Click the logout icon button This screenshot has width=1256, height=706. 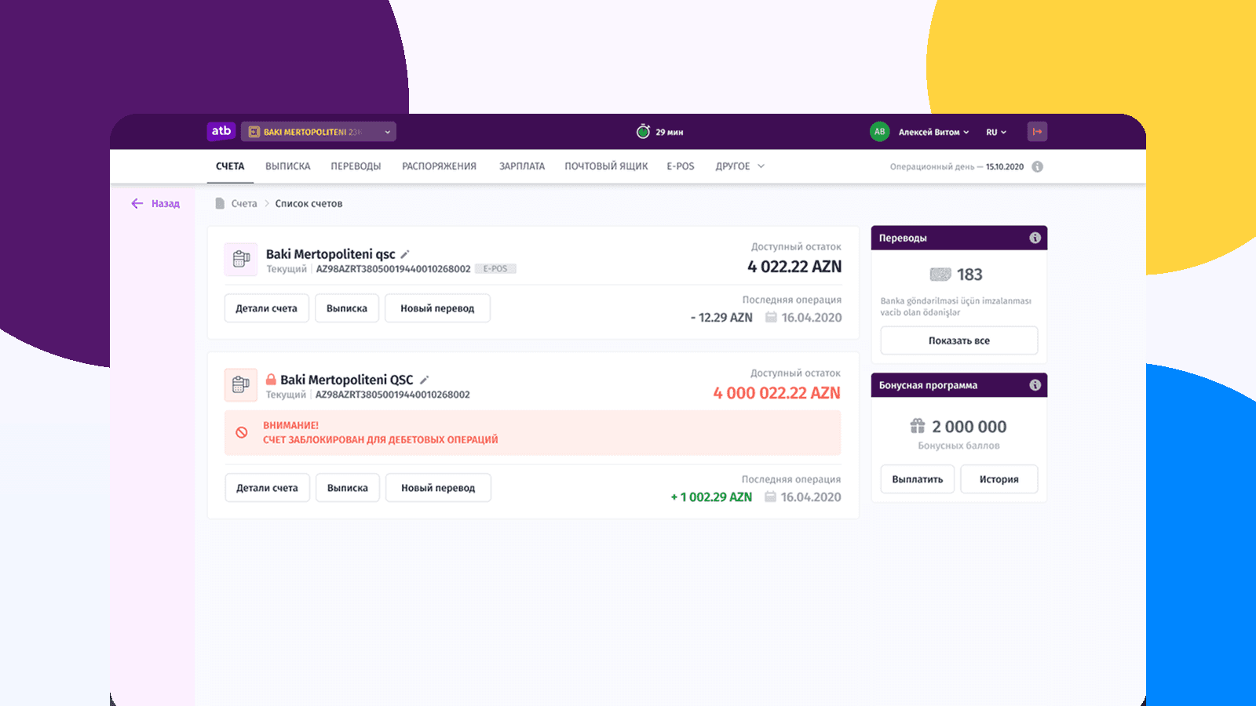tap(1037, 132)
